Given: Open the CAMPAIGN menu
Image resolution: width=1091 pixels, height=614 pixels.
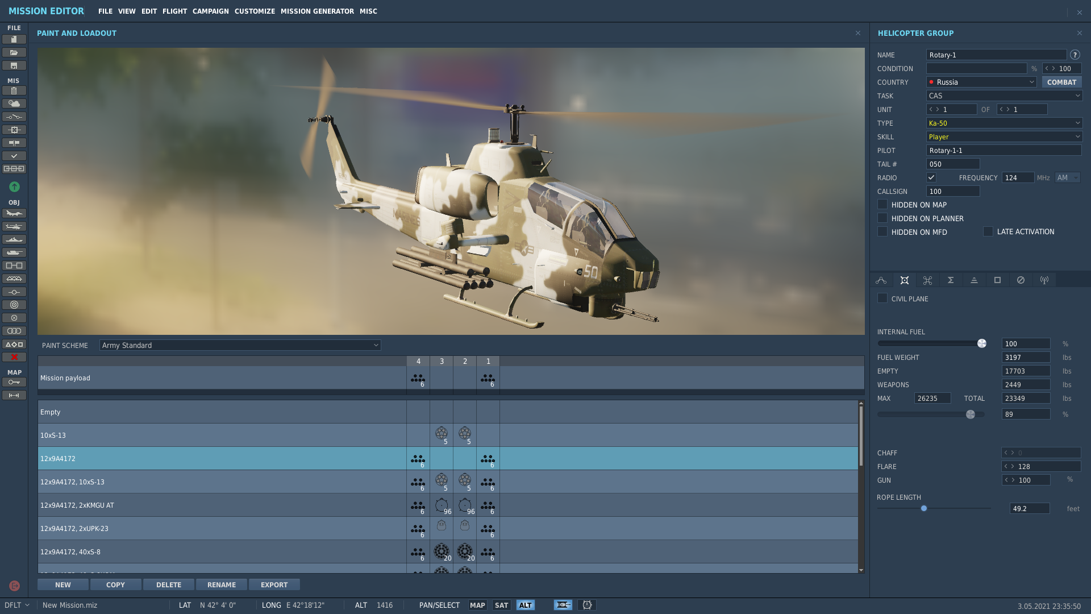Looking at the screenshot, I should pyautogui.click(x=210, y=11).
